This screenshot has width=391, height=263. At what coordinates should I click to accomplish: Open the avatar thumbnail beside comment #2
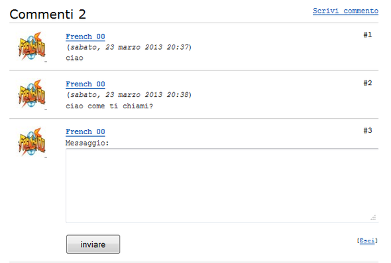(x=32, y=94)
